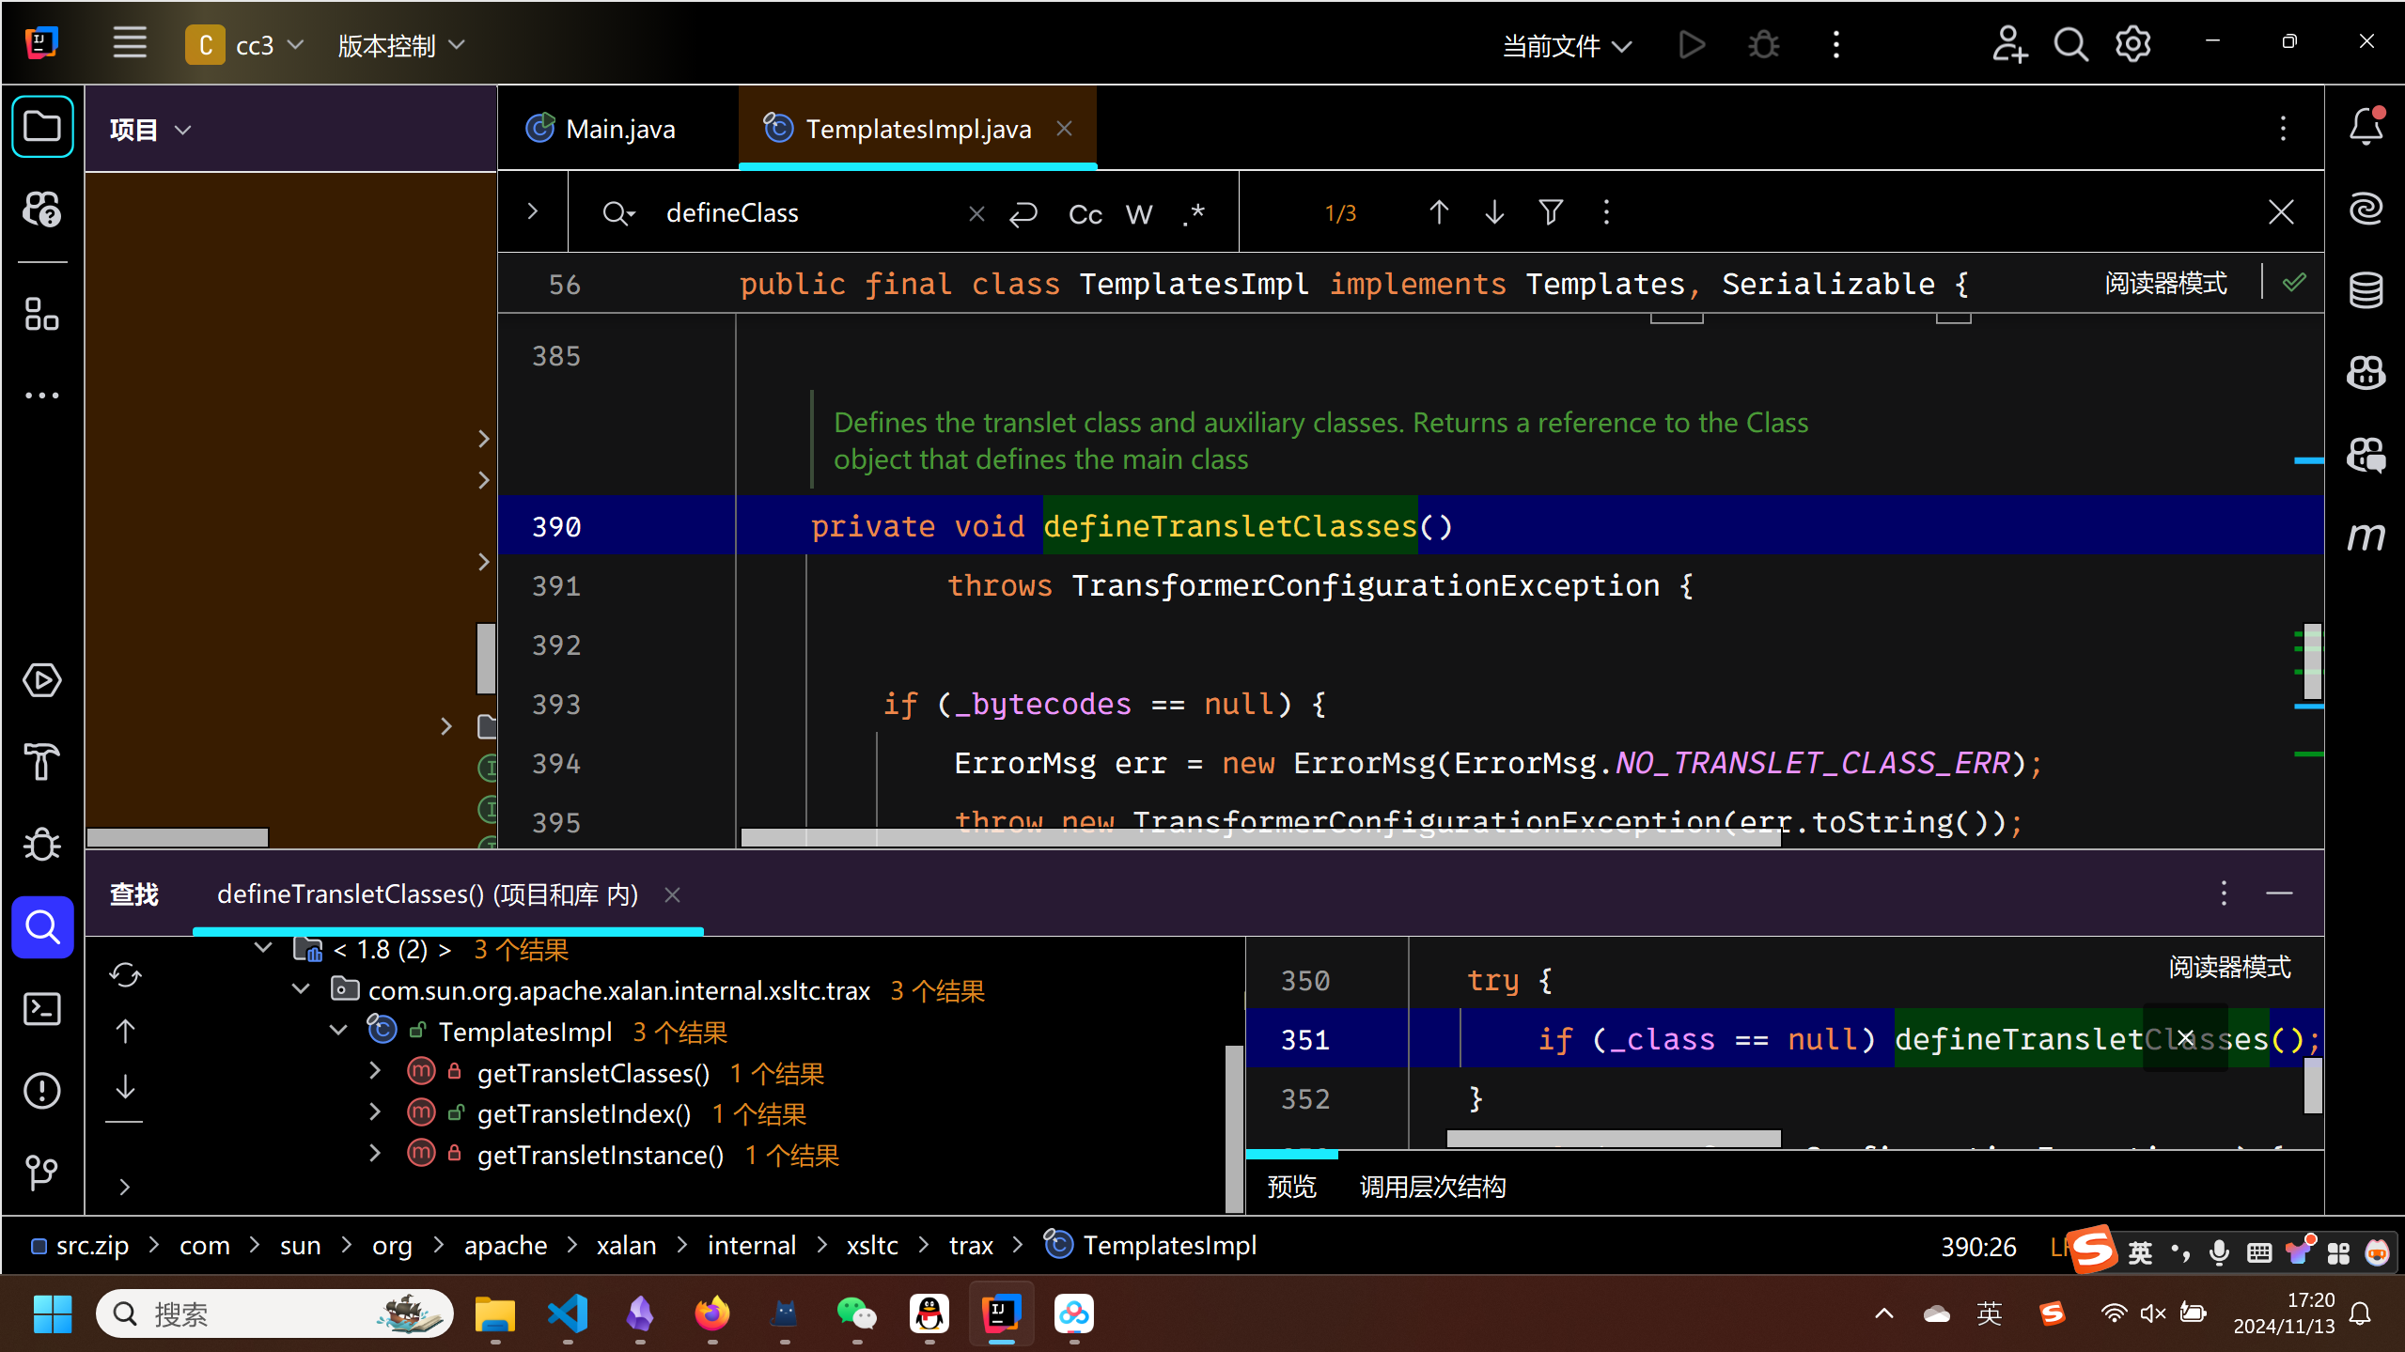Run the current file with play button

[x=1692, y=44]
